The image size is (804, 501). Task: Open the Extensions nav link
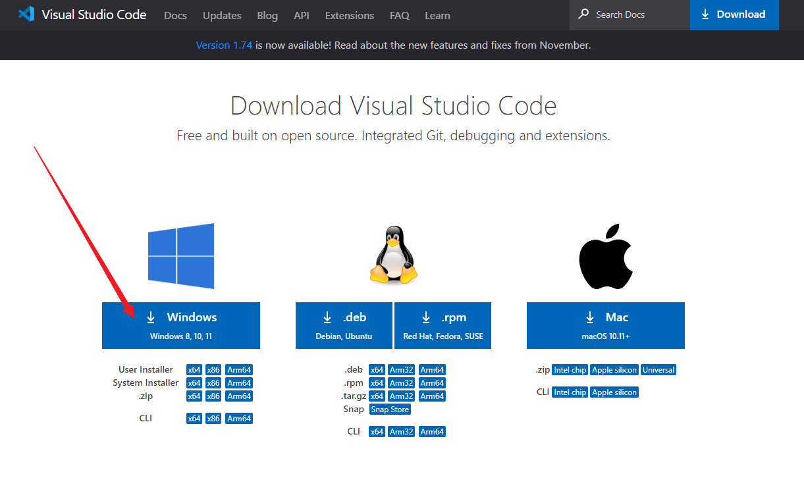(350, 15)
